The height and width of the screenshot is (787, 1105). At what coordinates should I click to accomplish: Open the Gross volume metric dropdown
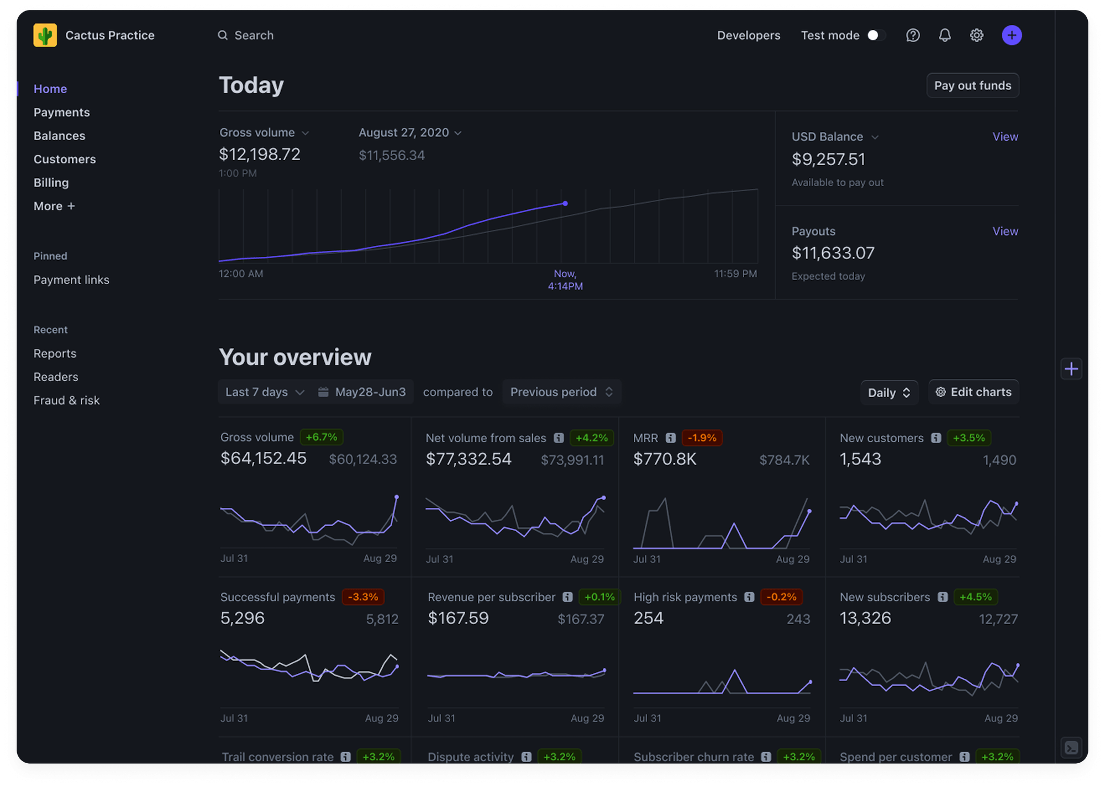pyautogui.click(x=306, y=133)
